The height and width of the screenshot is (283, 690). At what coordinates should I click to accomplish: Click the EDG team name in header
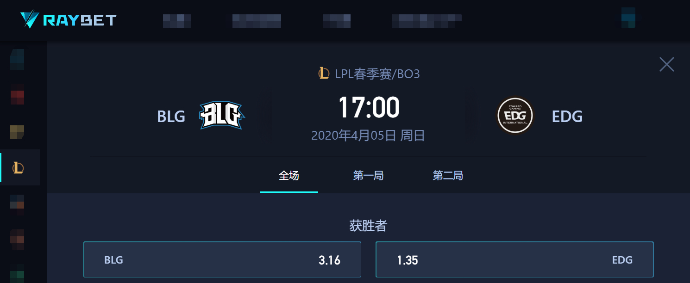tap(567, 117)
